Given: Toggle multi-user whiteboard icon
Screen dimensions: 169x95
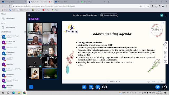Looking at the screenshot, I should (x=166, y=57).
